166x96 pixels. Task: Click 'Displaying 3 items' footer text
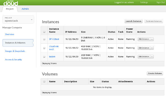click(49, 63)
